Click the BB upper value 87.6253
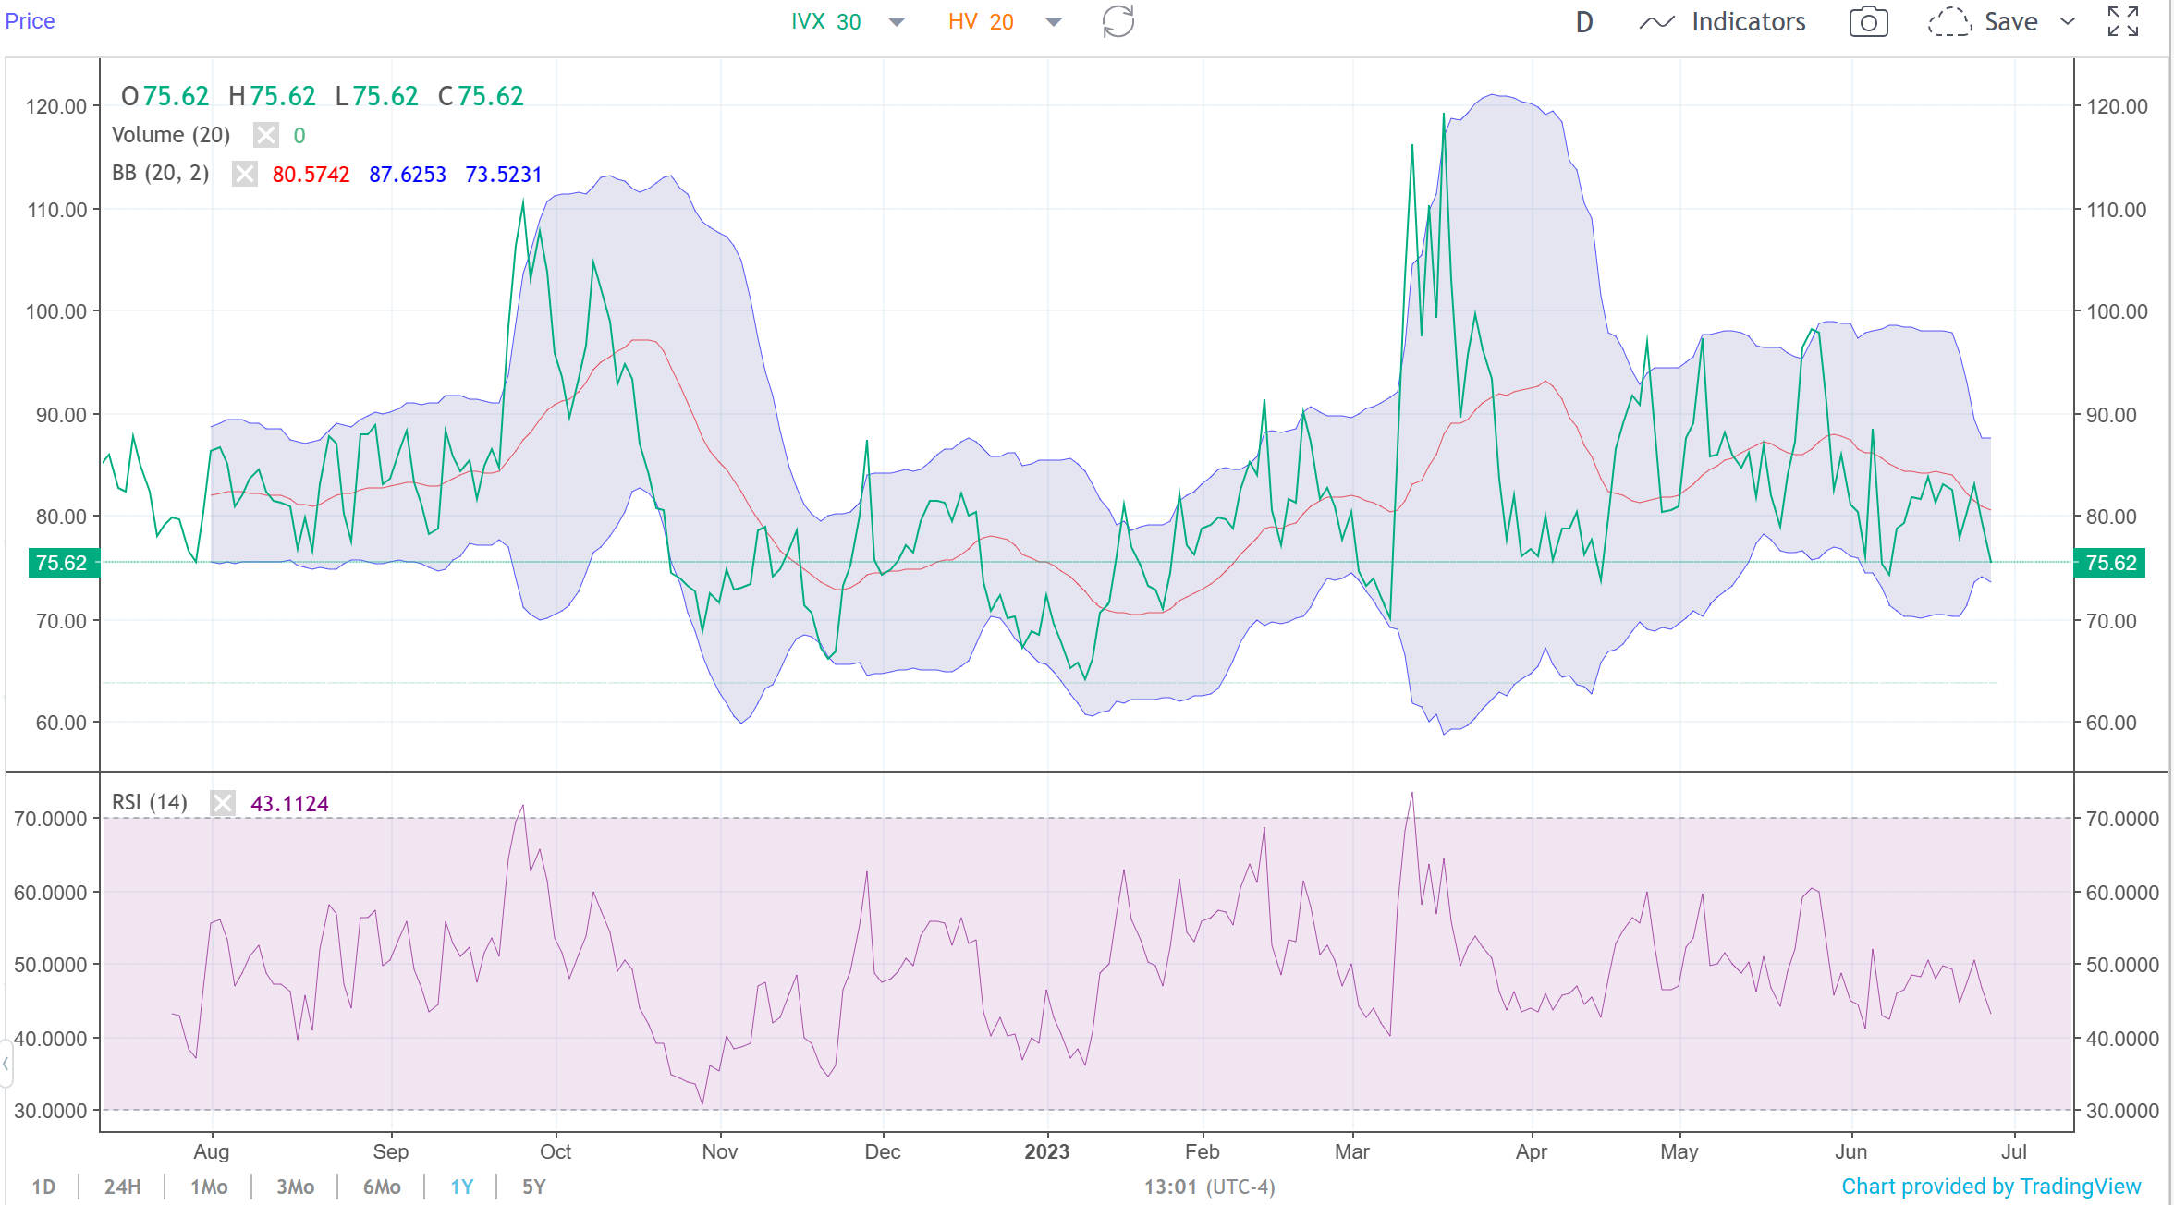The image size is (2174, 1205). tap(408, 175)
